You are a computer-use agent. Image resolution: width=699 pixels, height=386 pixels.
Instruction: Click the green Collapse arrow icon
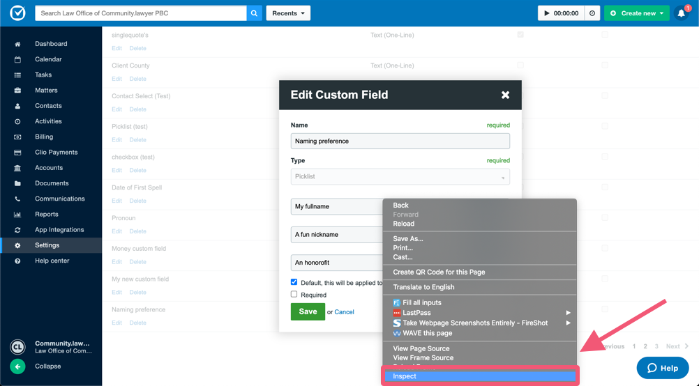17,366
